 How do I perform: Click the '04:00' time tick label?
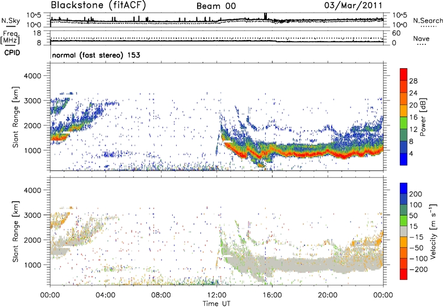pyautogui.click(x=105, y=295)
